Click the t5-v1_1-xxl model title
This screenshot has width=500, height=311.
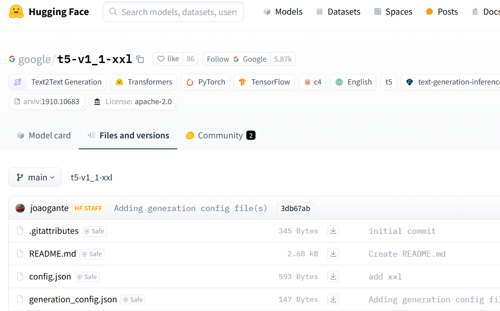click(94, 59)
